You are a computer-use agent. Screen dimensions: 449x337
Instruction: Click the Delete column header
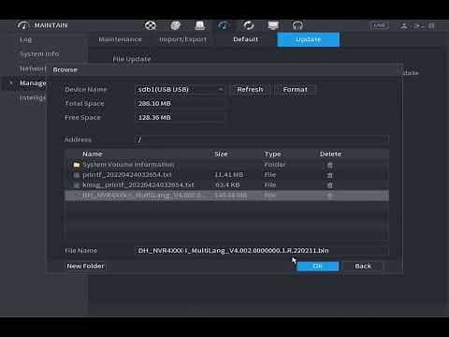click(x=330, y=154)
